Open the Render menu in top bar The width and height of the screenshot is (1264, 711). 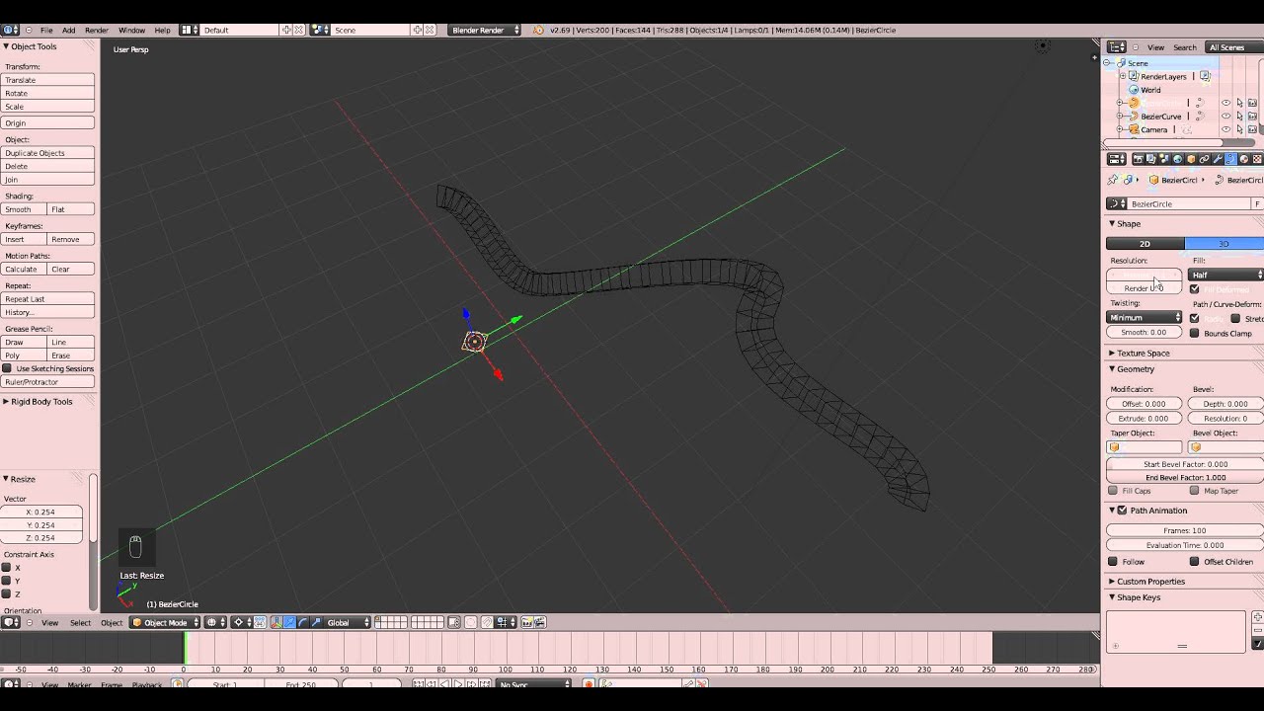[97, 30]
